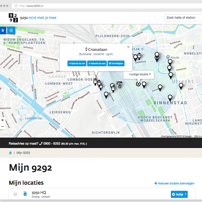Focus the 'Zoek halte of station' search field

coord(183,18)
